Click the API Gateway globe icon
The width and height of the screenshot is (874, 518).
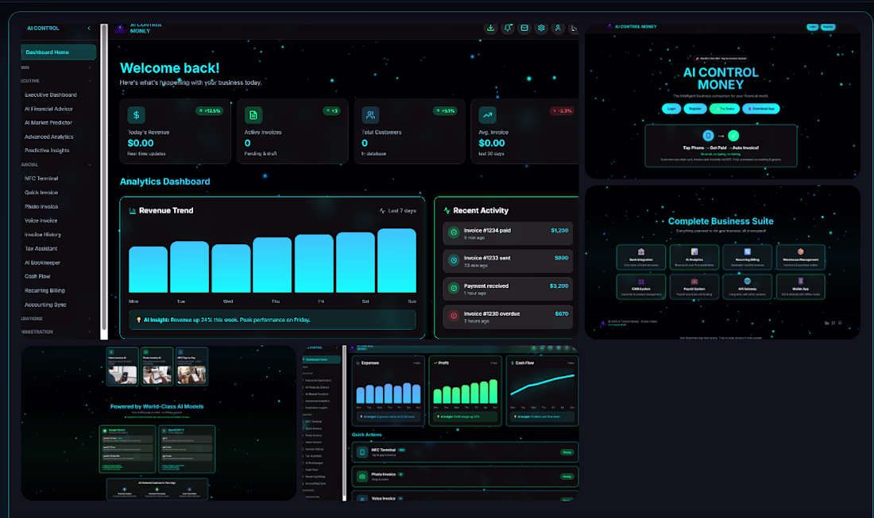[x=748, y=281]
